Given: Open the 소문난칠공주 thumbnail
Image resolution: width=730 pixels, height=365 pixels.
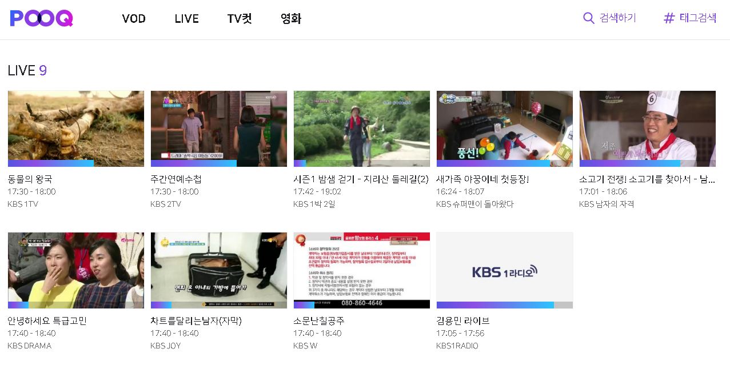Looking at the screenshot, I should tap(362, 270).
